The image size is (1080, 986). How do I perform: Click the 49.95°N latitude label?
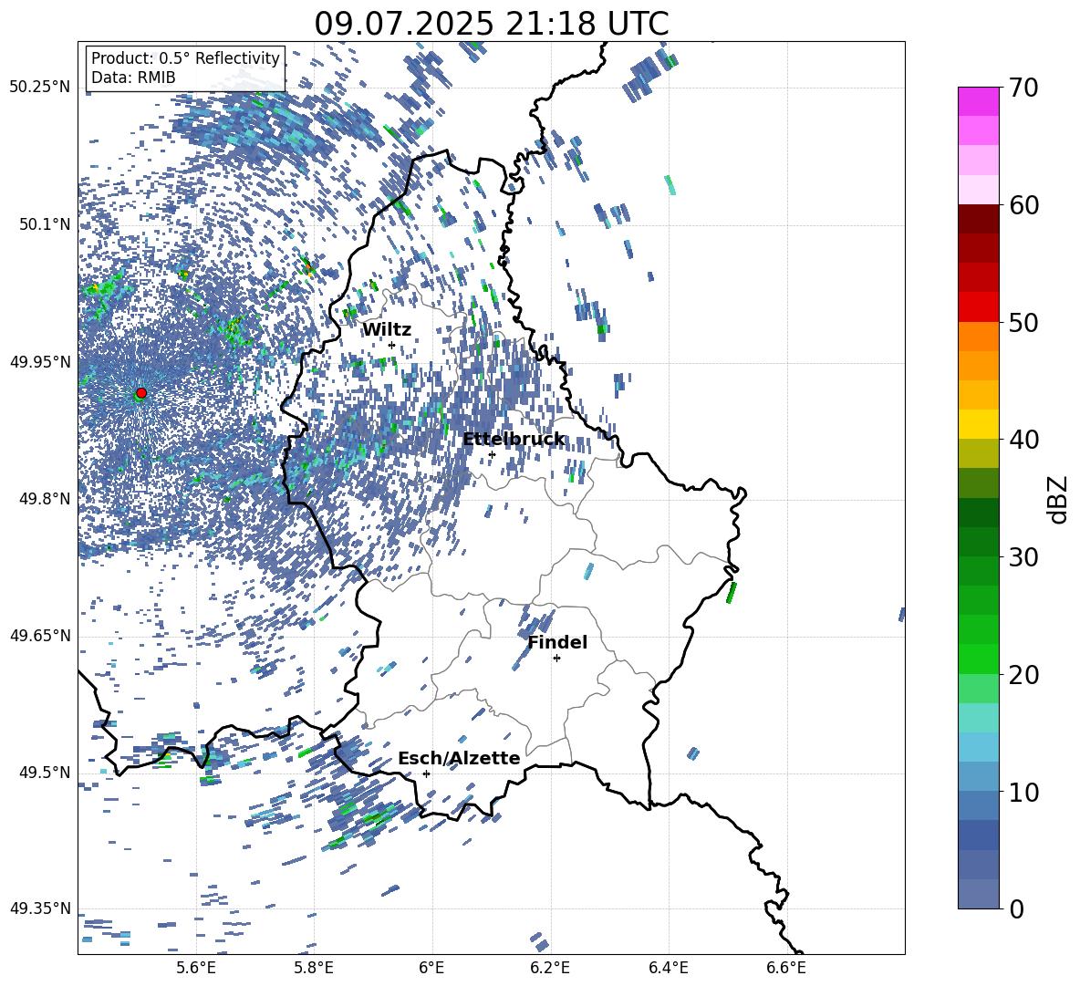click(41, 361)
